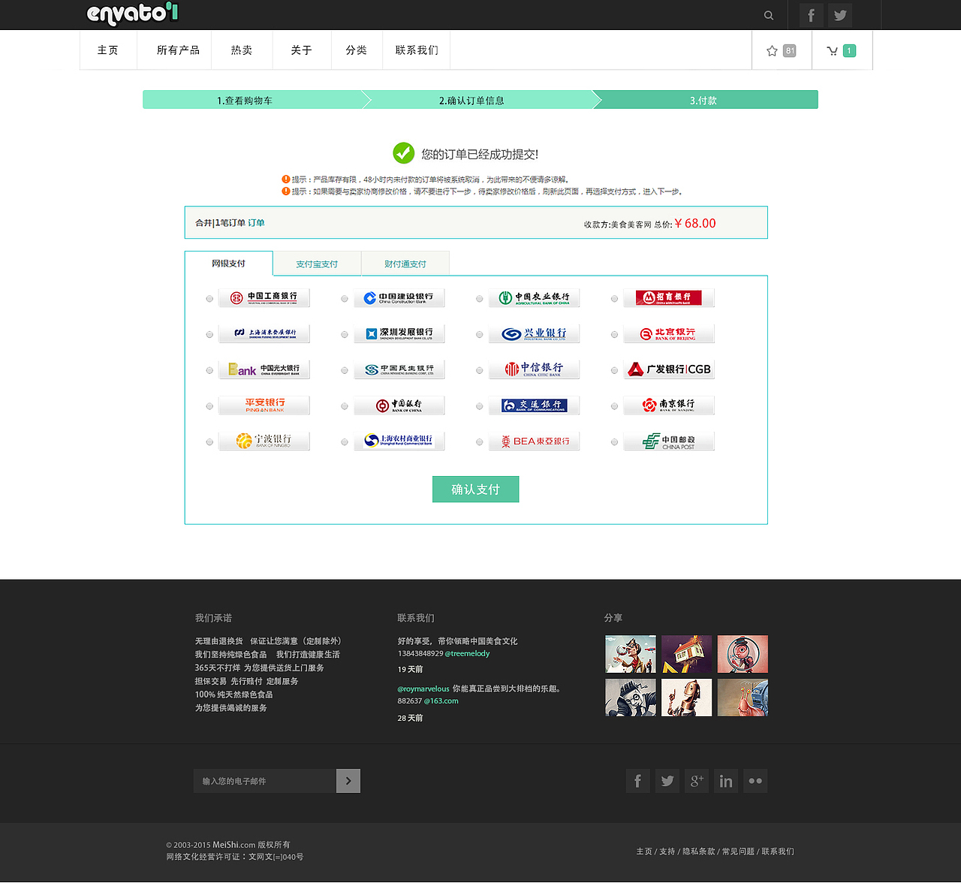Submit the newsletter with the arrow icon
The image size is (961, 883).
pyautogui.click(x=348, y=780)
